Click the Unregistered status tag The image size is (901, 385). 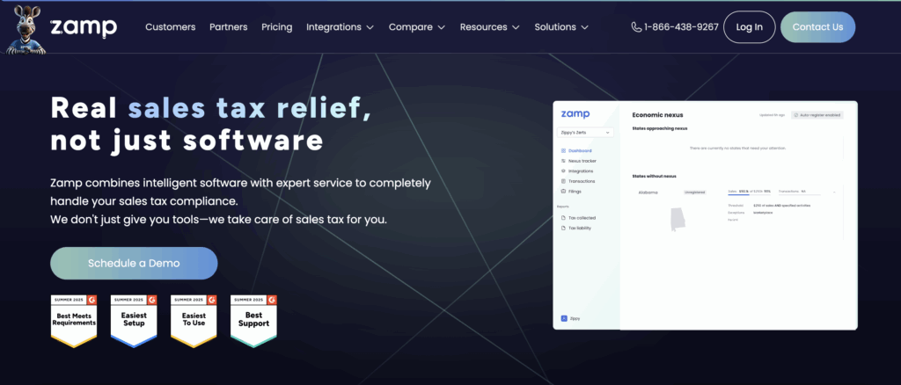point(695,192)
